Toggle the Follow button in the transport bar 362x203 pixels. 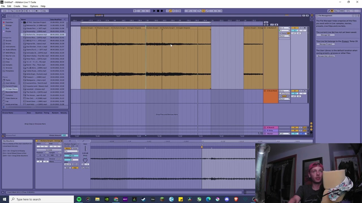pyautogui.click(x=135, y=11)
